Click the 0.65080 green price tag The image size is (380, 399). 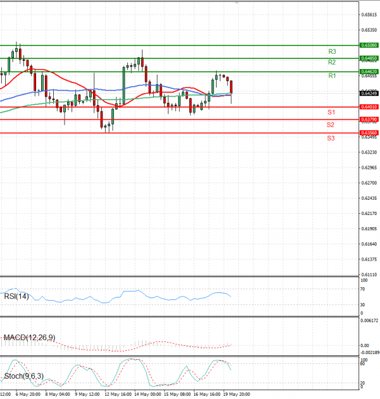[x=369, y=46]
